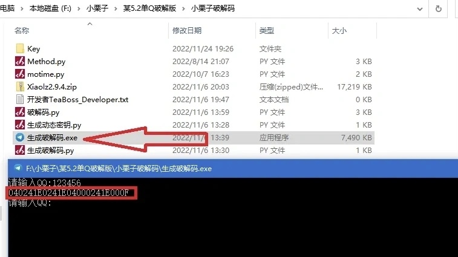Select the Method.py file name
Screen dimensions: 458x257
[47, 62]
